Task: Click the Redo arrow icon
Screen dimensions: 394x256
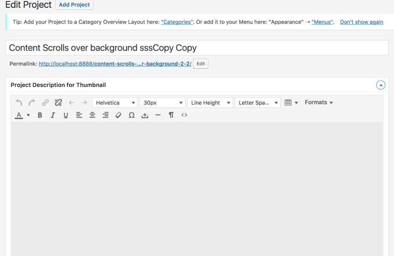Action: click(32, 103)
